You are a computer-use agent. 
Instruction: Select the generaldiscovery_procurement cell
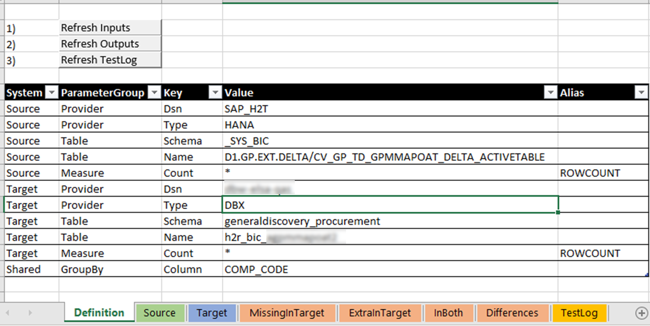pos(390,221)
